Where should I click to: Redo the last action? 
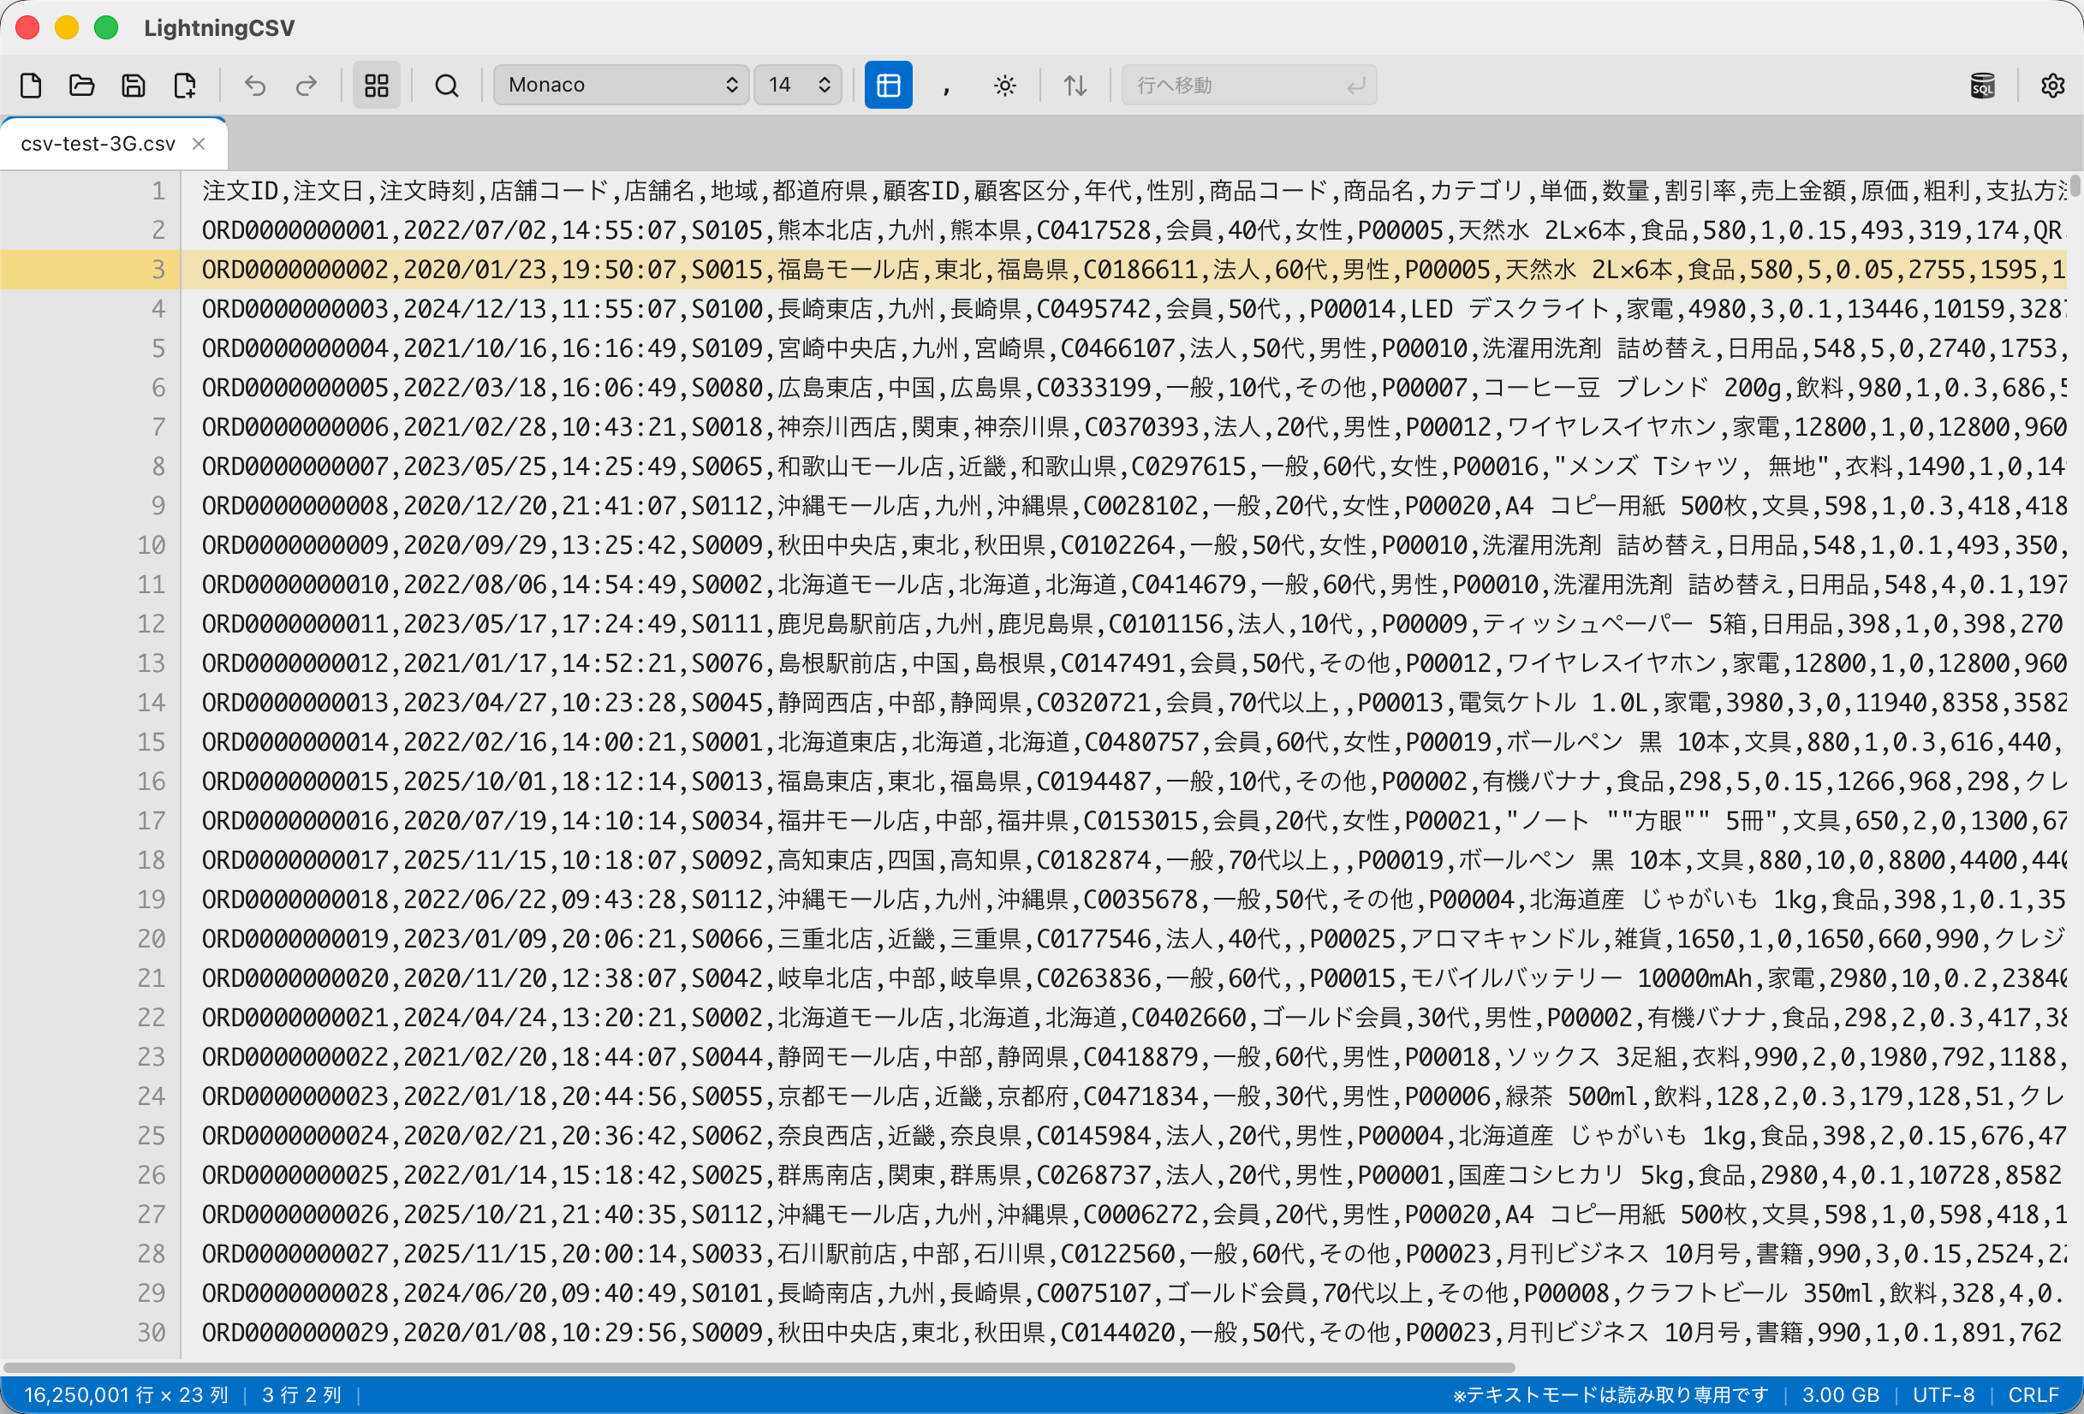[307, 86]
